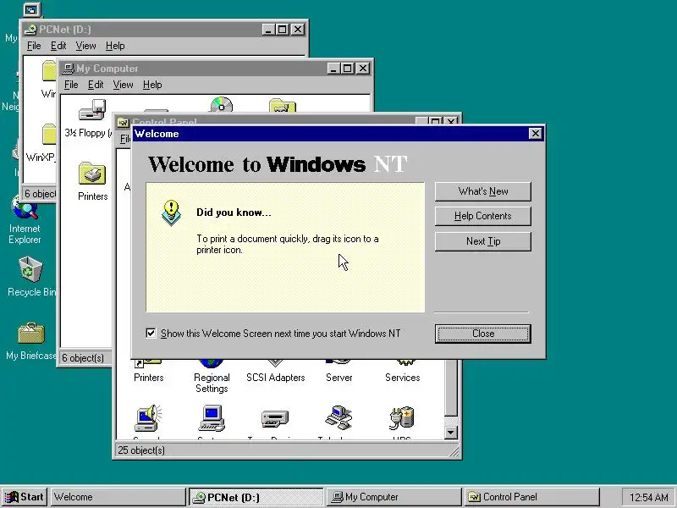Open View menu in My Computer window

[x=123, y=85]
